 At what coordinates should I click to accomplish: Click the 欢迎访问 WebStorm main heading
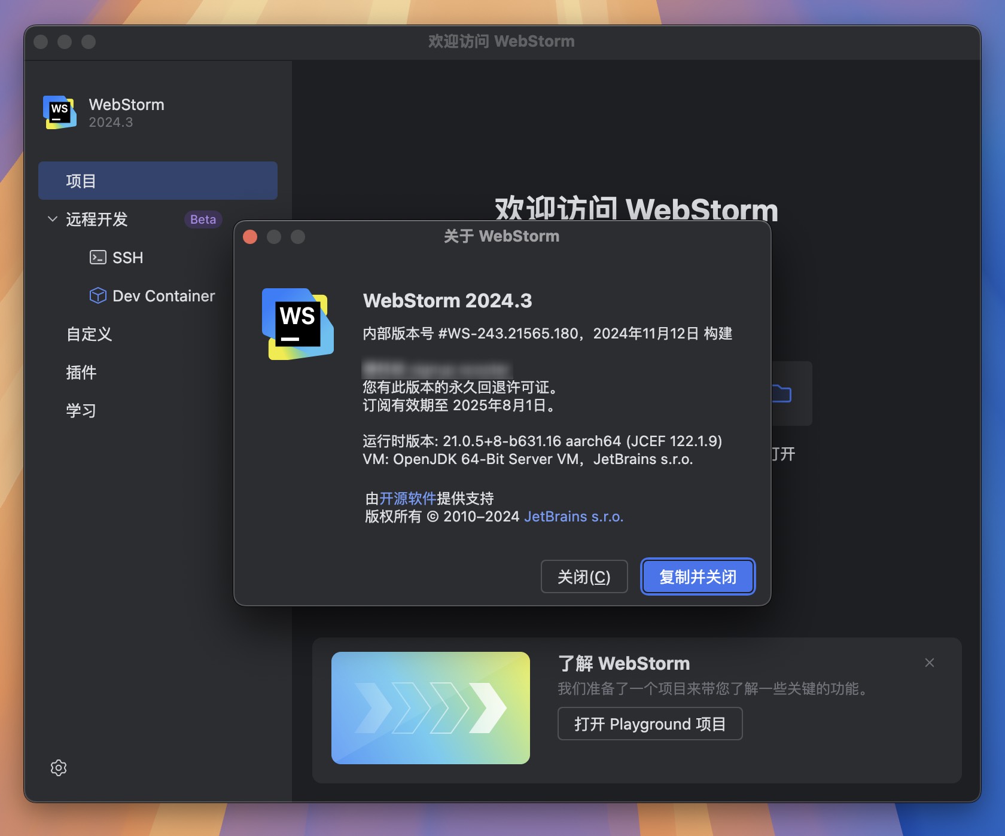(x=636, y=209)
